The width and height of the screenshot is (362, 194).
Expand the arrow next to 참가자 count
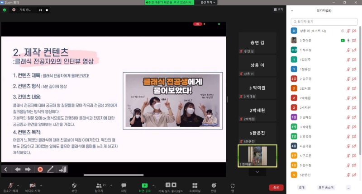click(x=111, y=185)
